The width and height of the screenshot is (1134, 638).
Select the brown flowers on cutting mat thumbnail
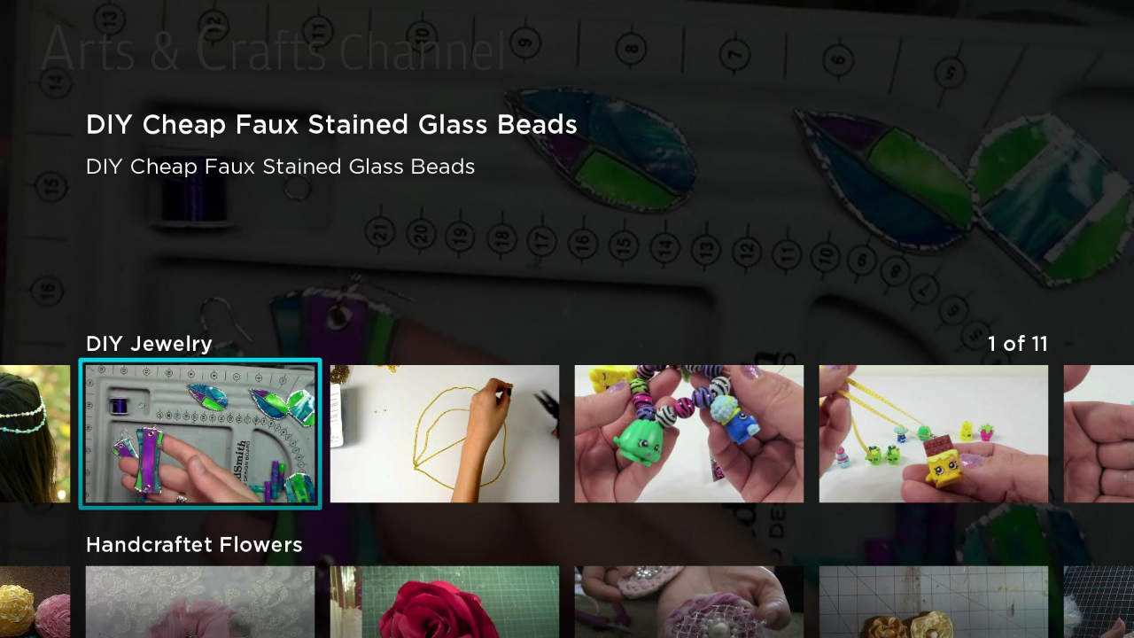pos(934,602)
